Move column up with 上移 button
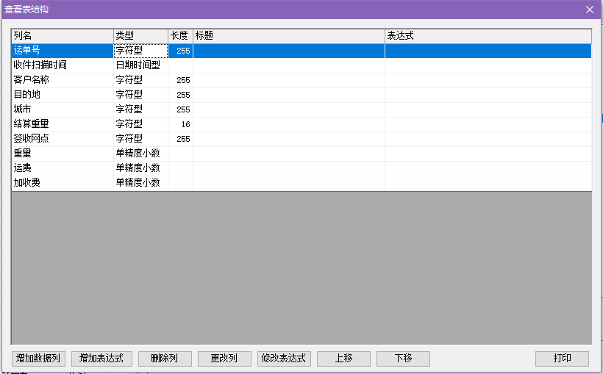Viewport: 603px width, 374px height. point(343,359)
